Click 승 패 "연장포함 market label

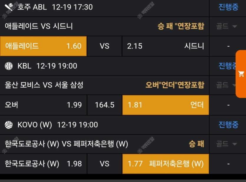click(181, 26)
